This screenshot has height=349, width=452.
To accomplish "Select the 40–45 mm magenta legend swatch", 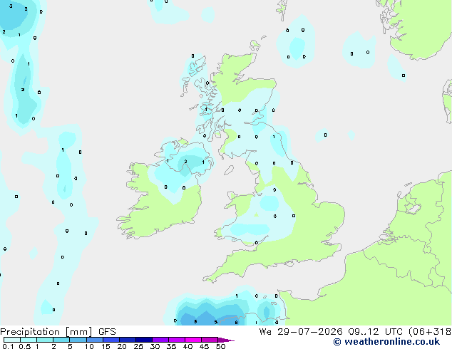I will 193,340.
